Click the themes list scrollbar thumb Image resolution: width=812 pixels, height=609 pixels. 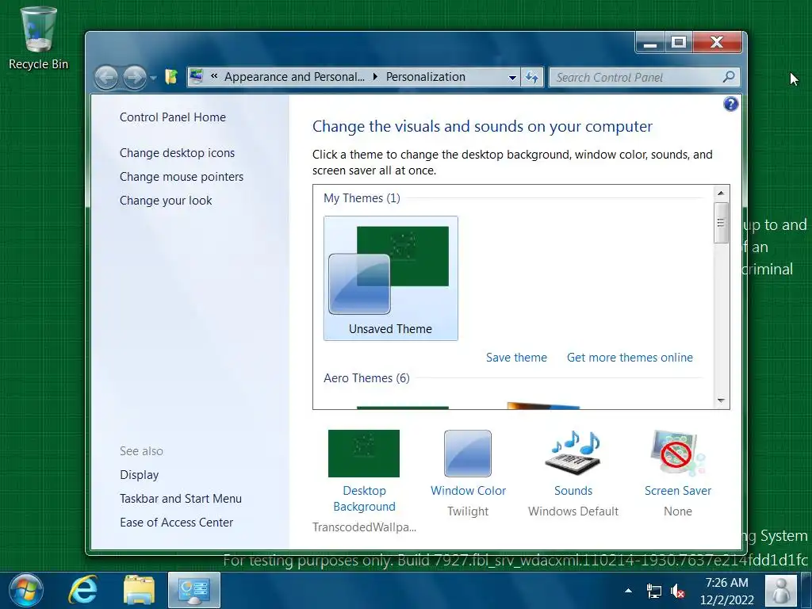[721, 223]
